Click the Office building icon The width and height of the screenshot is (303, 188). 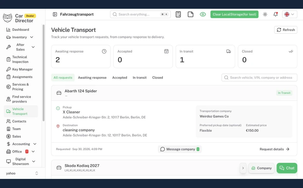8,152
